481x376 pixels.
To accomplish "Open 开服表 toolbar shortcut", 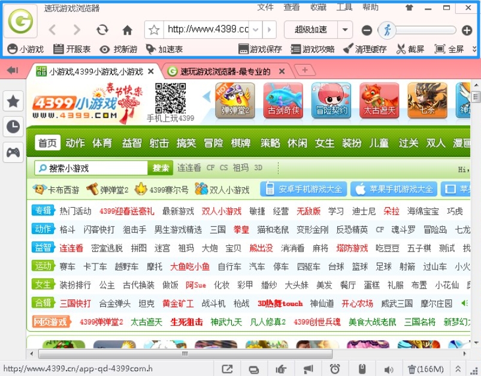I will click(x=72, y=49).
